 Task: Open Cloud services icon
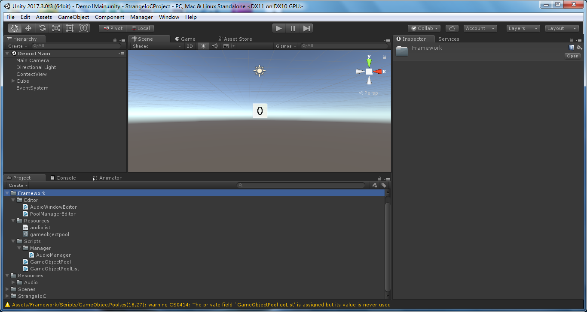coord(452,28)
